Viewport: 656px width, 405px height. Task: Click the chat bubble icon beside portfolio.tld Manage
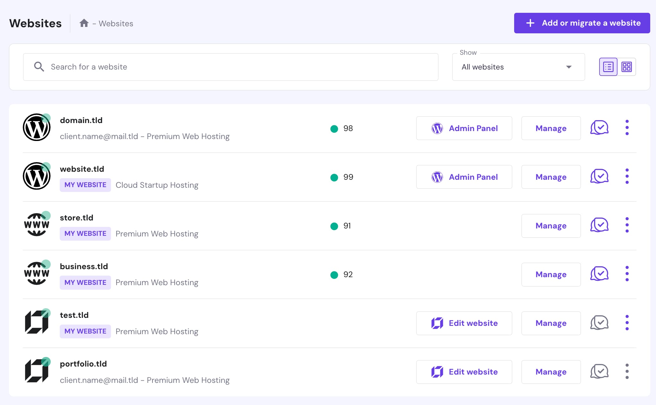tap(599, 372)
